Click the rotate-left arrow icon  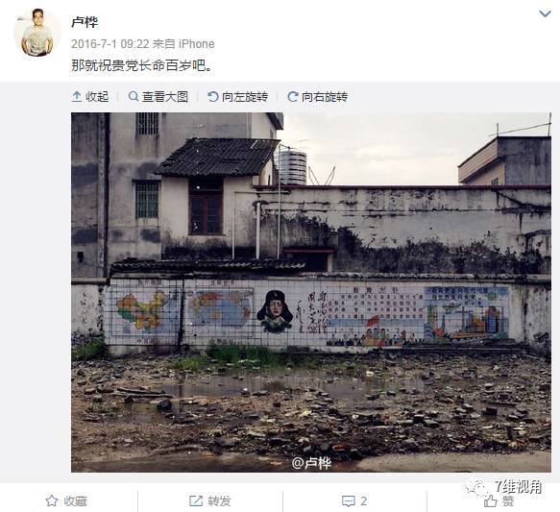[x=213, y=97]
